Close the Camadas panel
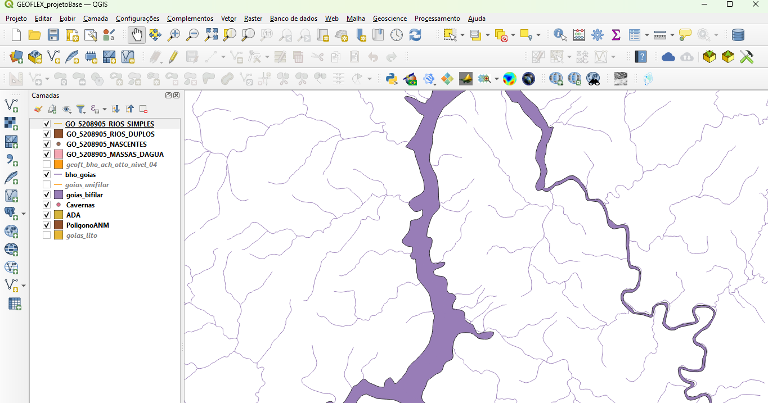The height and width of the screenshot is (403, 768). click(x=177, y=96)
